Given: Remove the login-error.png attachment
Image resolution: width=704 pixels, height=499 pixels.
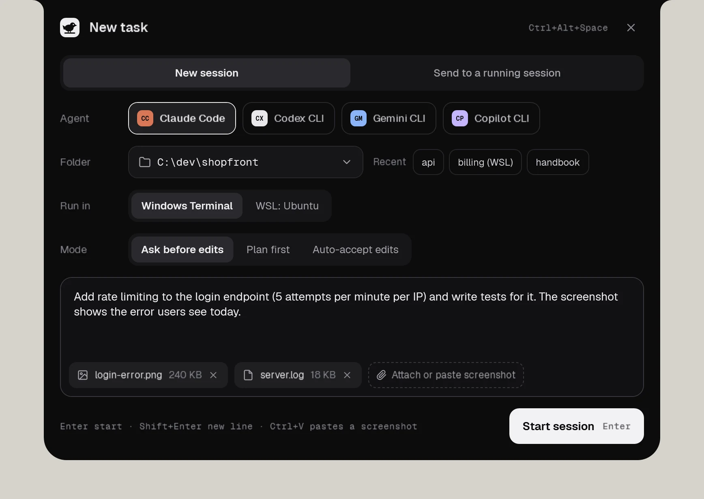Looking at the screenshot, I should [213, 375].
